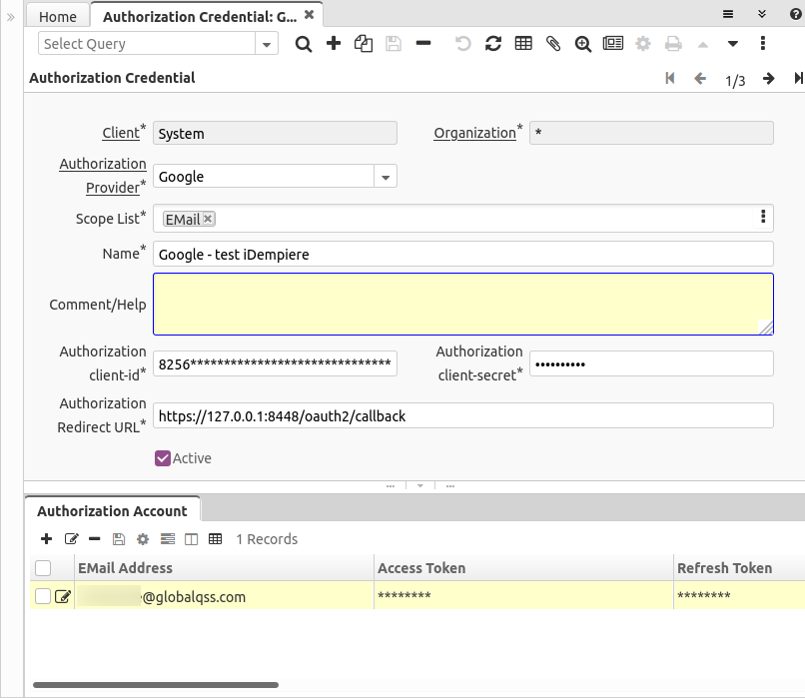805x698 pixels.
Task: Select the globalqss.com account row checkbox
Action: [43, 597]
